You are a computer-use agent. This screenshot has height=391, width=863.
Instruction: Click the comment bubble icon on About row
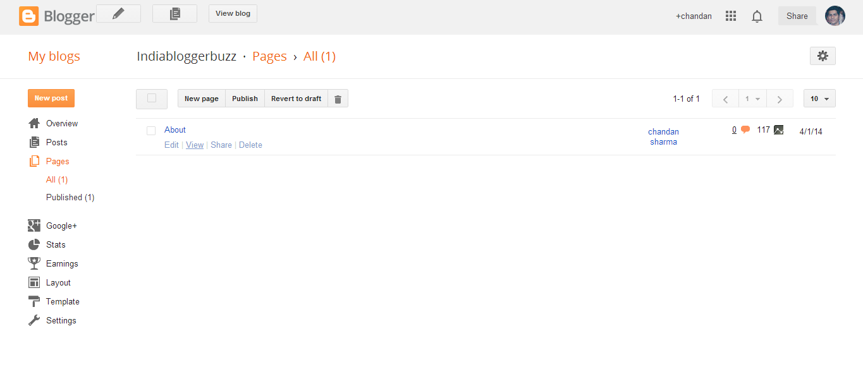click(x=745, y=130)
